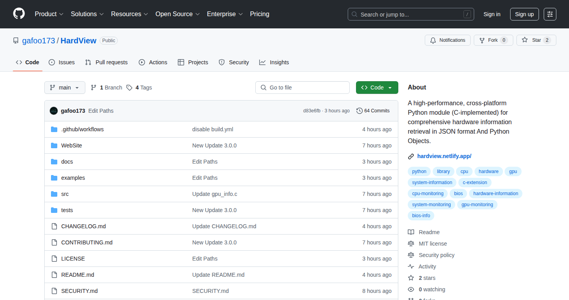Viewport: 569px width, 300px height.
Task: Open the WebSite folder
Action: [72, 145]
